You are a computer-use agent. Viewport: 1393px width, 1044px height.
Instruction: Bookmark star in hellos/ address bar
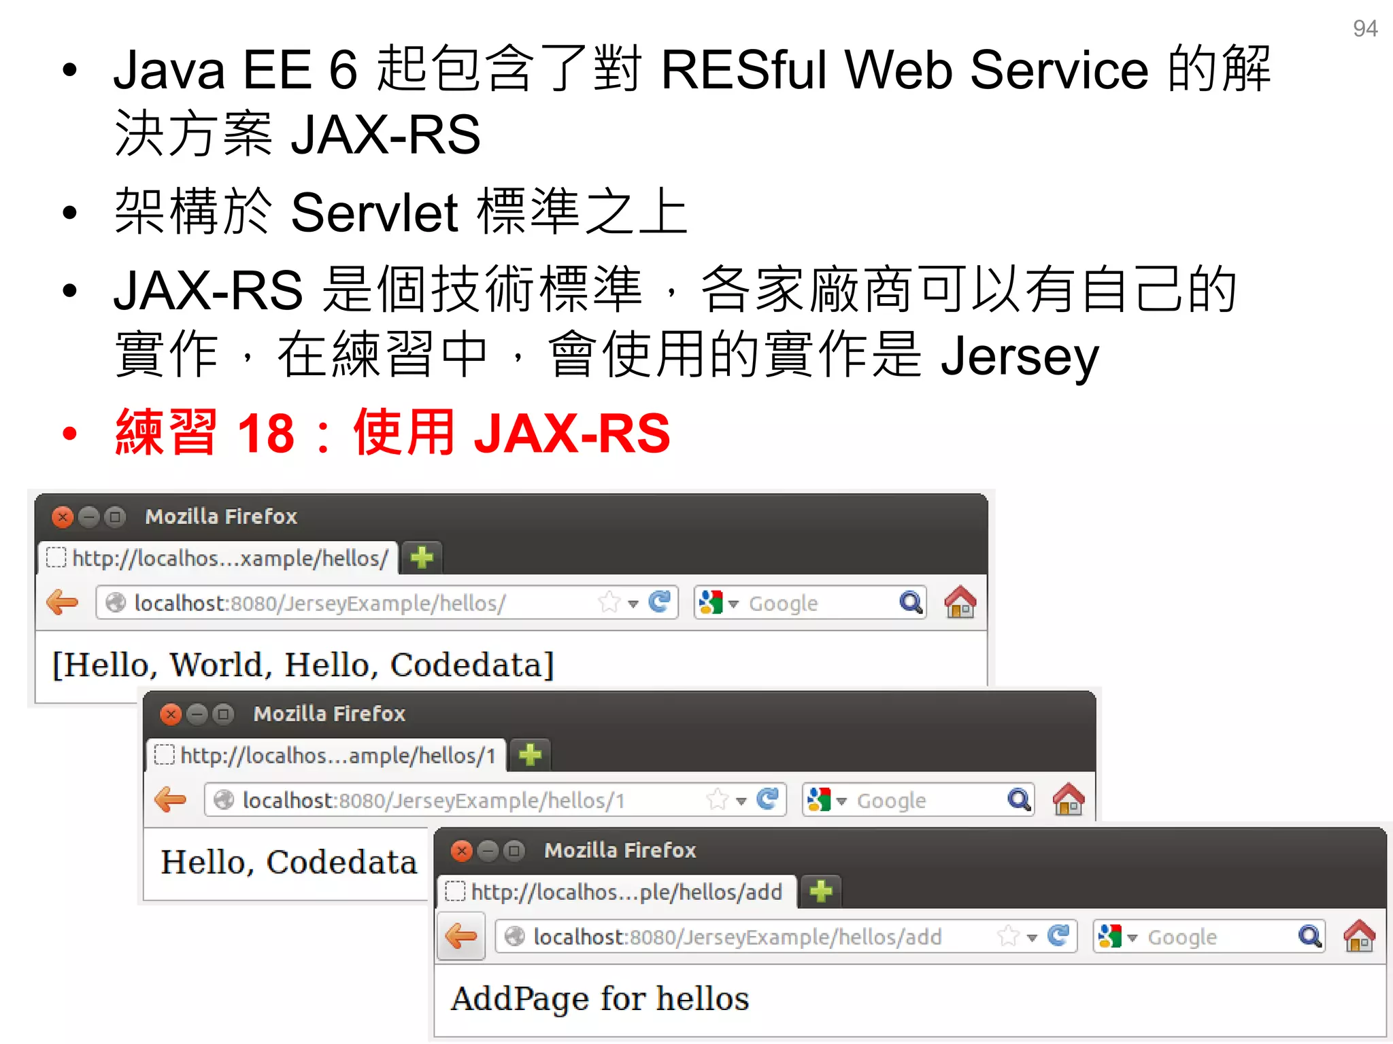609,602
